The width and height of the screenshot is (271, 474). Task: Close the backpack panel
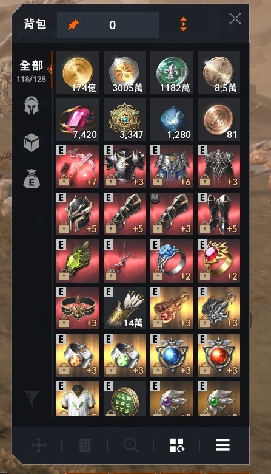pos(235,19)
